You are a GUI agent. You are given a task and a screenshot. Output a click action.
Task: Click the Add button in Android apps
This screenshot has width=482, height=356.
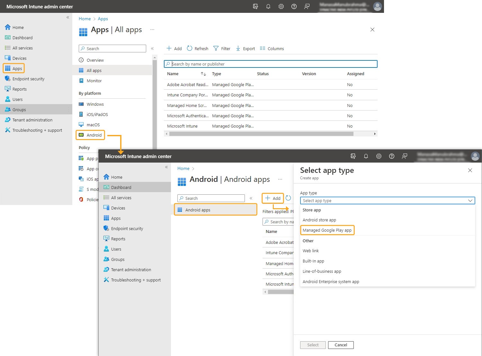coord(273,198)
